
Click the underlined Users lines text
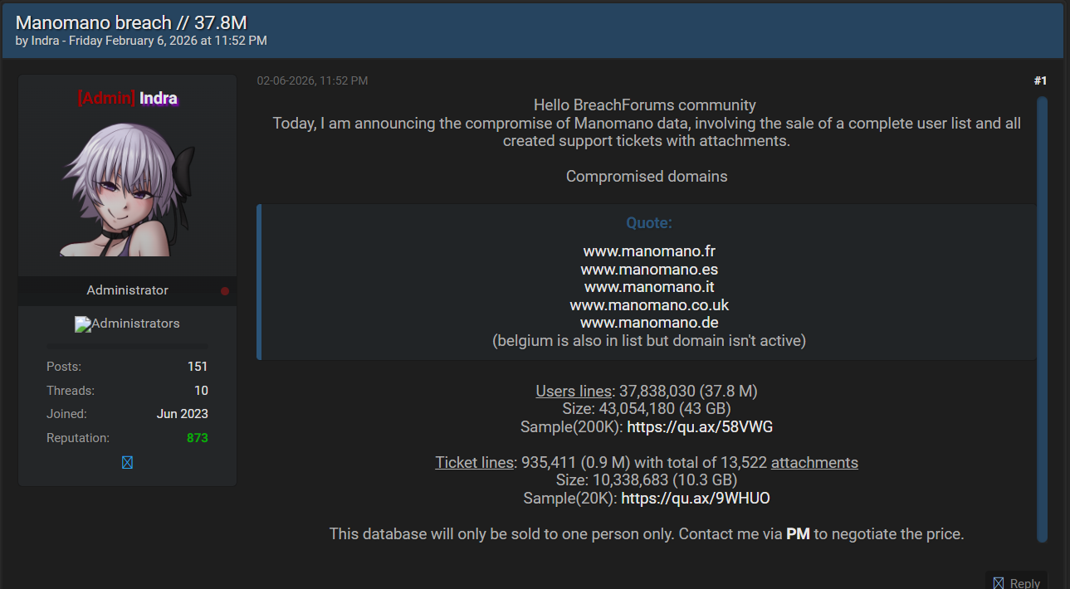pos(574,392)
